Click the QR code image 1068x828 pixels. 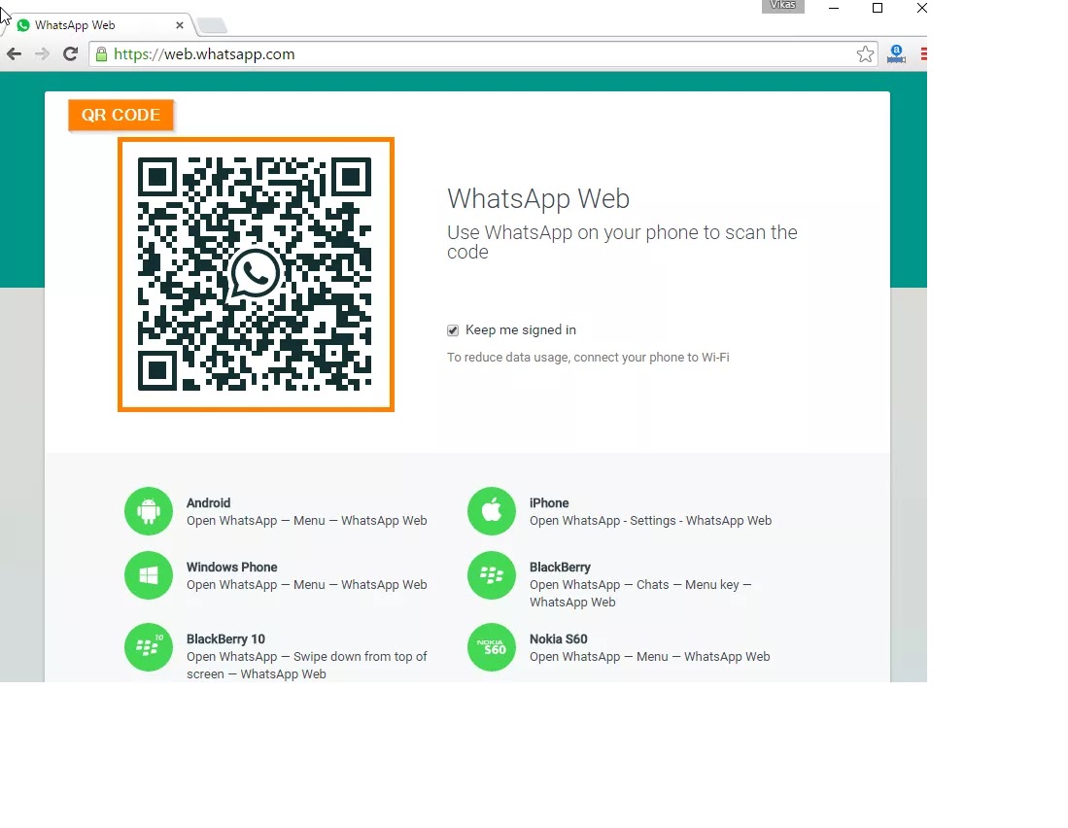point(256,274)
